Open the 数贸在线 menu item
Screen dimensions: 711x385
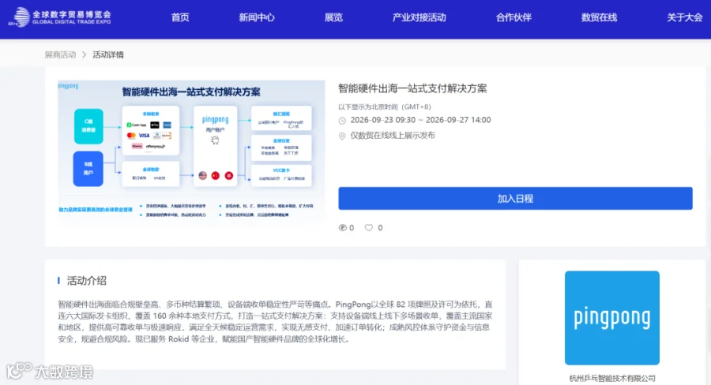[x=599, y=17]
